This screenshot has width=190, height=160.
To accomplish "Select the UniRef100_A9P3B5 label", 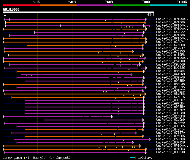I will pos(170,126).
